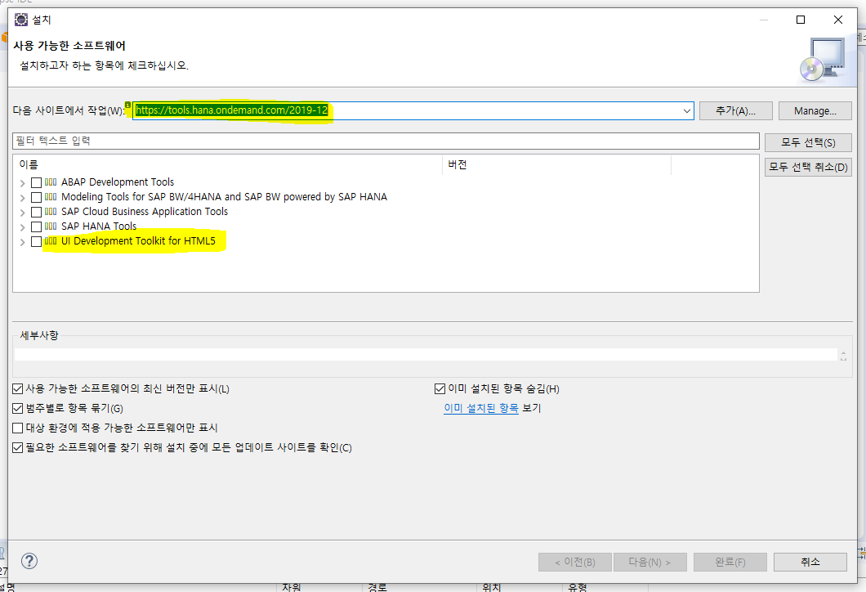Click the 필터 텍스트 입력 filter field
This screenshot has height=592, width=866.
pos(386,141)
